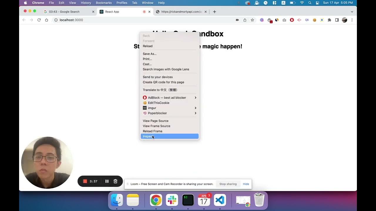Image resolution: width=376 pixels, height=211 pixels.
Task: Delete the Loom recording with trash icon
Action: pos(115,181)
